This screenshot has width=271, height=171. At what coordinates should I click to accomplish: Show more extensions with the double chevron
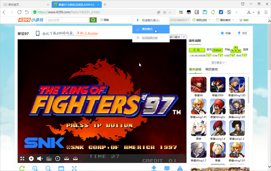pos(236,12)
